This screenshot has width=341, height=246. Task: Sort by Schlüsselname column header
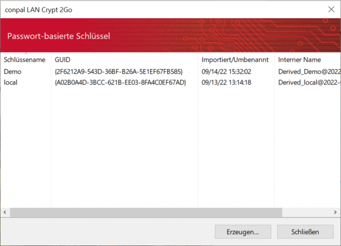(x=26, y=59)
